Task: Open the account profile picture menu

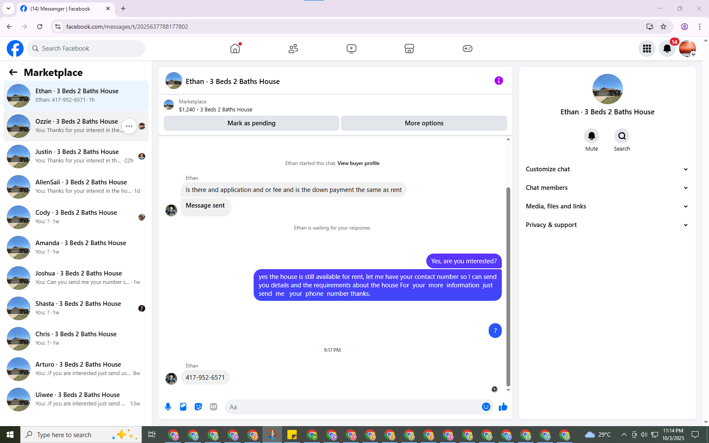Action: [x=687, y=49]
